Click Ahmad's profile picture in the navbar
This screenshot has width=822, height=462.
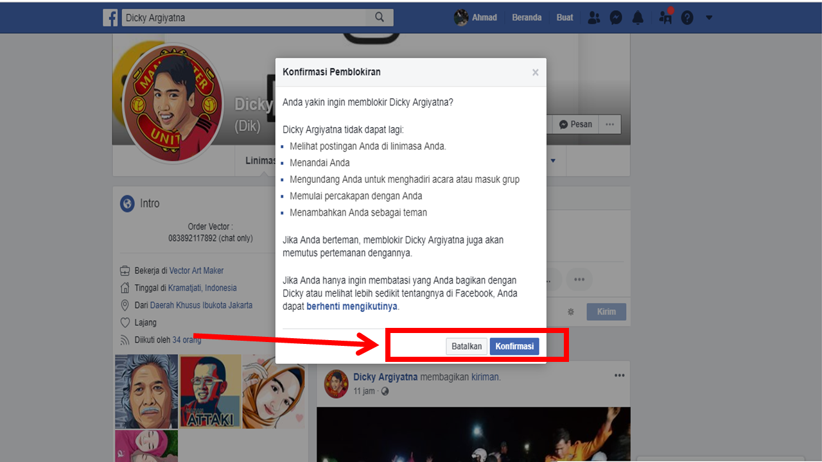coord(461,17)
